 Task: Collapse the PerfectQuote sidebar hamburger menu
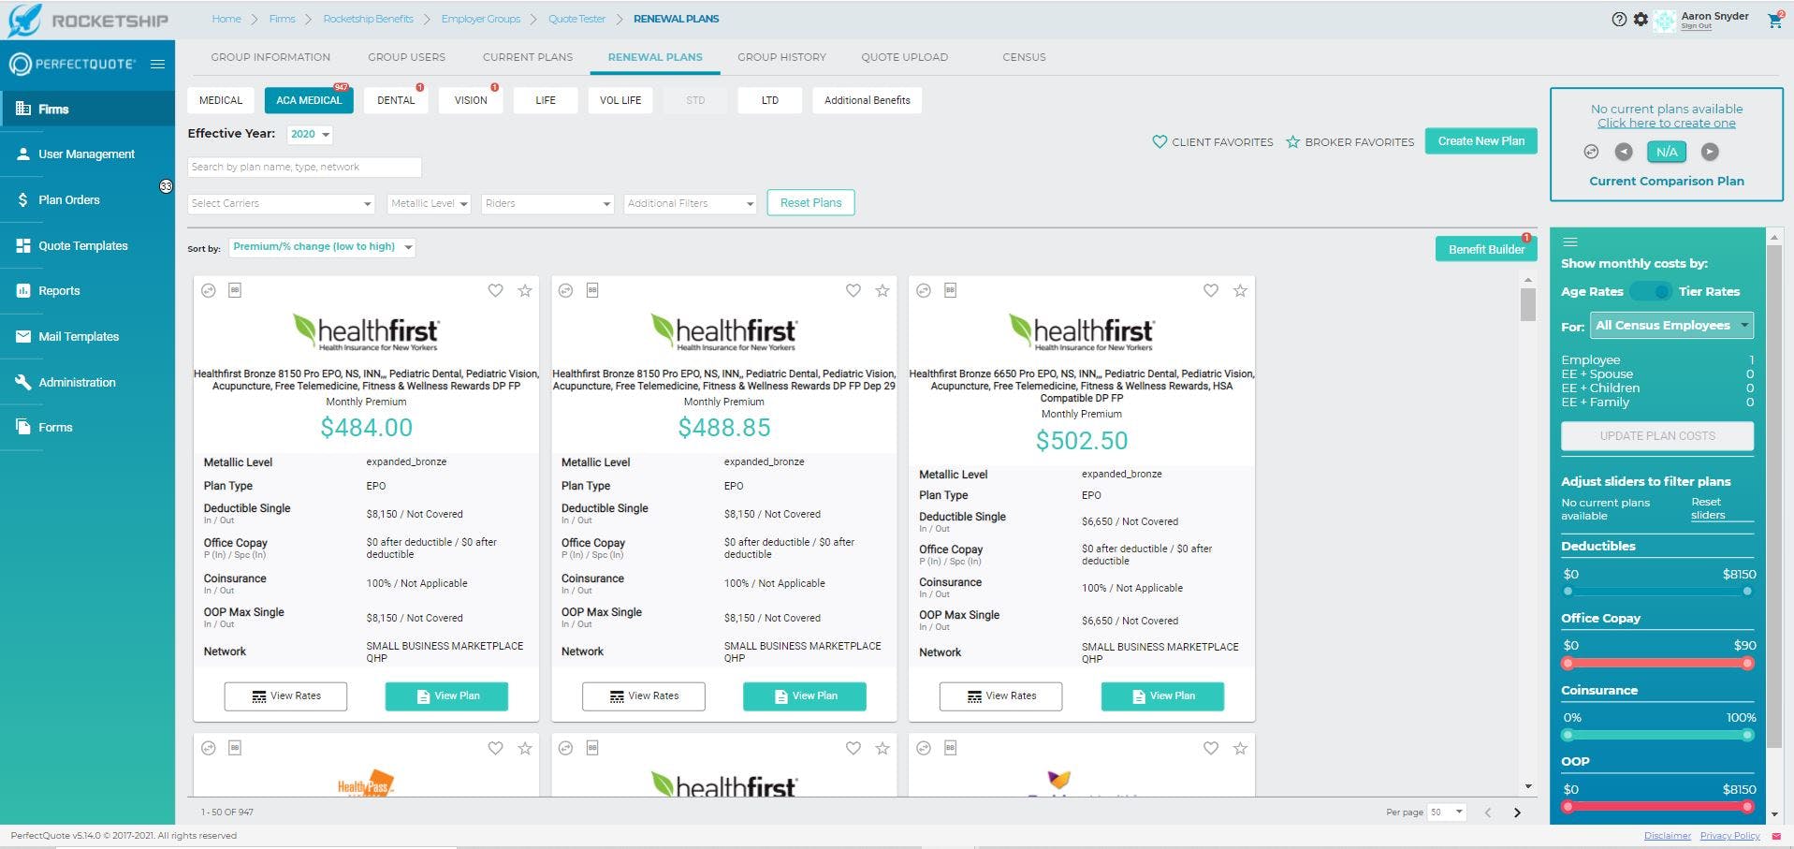(x=157, y=64)
